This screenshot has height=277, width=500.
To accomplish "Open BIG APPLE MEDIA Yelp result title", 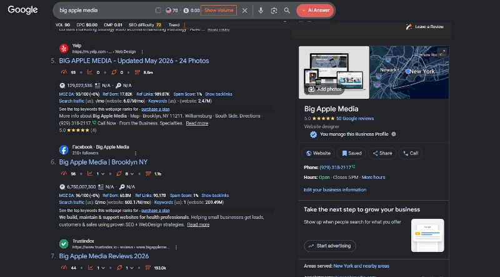I will (x=134, y=61).
